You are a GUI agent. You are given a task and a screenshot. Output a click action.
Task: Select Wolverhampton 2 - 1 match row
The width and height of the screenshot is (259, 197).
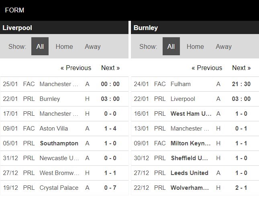point(195,188)
